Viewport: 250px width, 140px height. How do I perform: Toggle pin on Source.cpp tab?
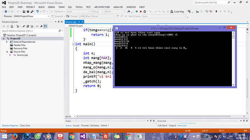tap(79, 22)
